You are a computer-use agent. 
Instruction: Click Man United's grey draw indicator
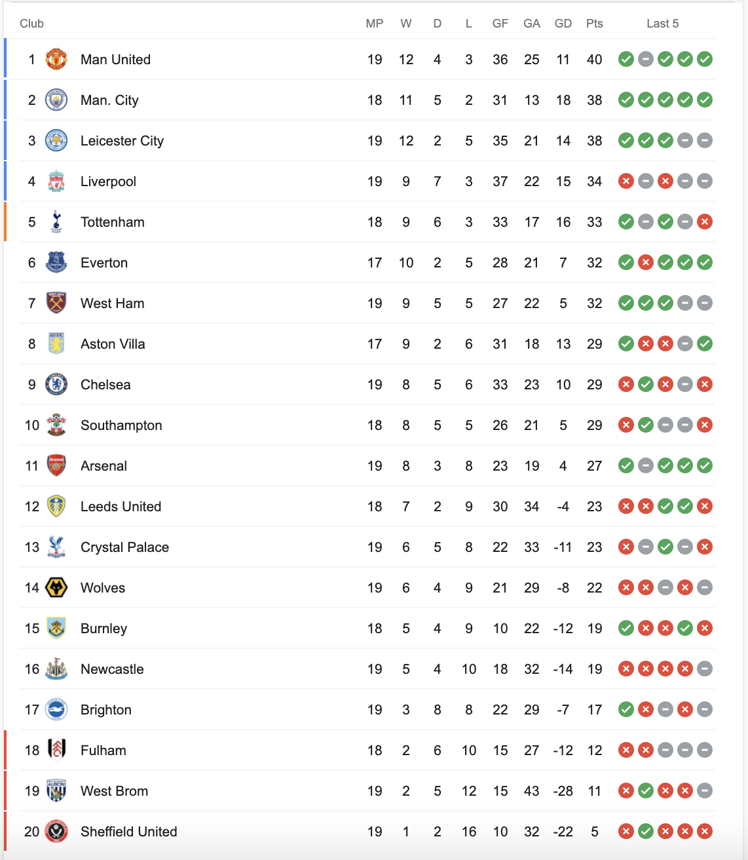tap(646, 59)
